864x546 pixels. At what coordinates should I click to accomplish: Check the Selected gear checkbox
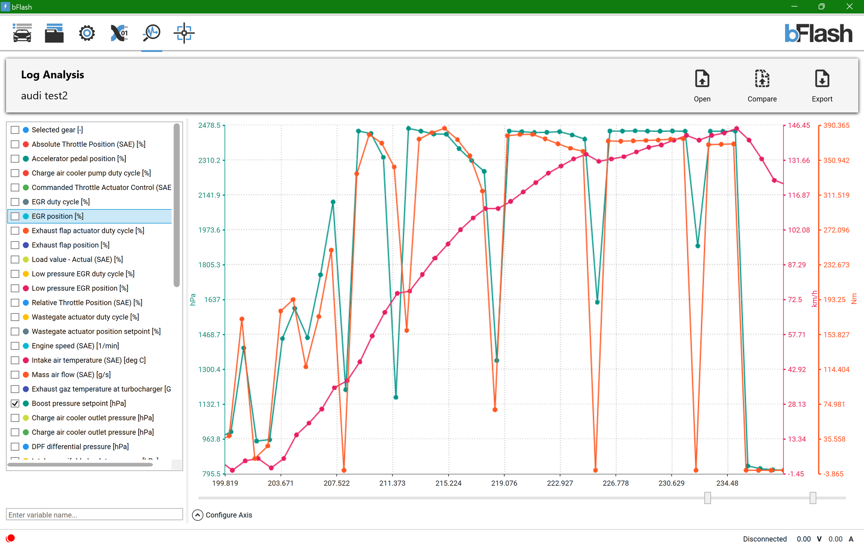[x=15, y=130]
